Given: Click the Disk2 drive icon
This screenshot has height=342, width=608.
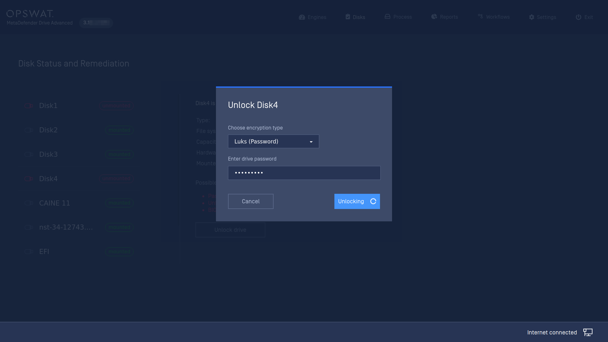Looking at the screenshot, I should (29, 130).
